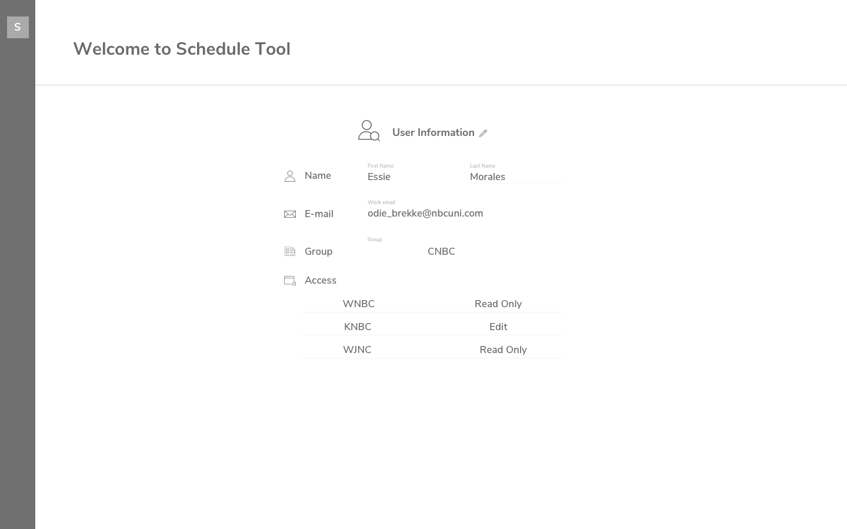Click the pencil edit icon

[x=483, y=134]
